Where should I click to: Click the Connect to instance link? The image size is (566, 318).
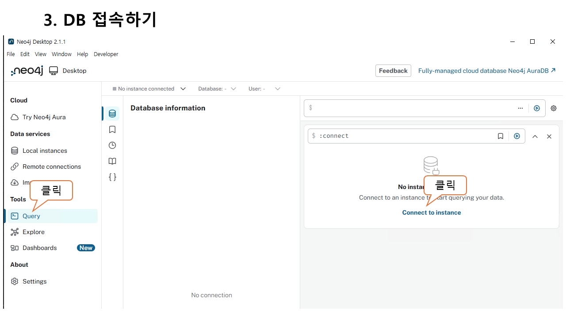(431, 212)
